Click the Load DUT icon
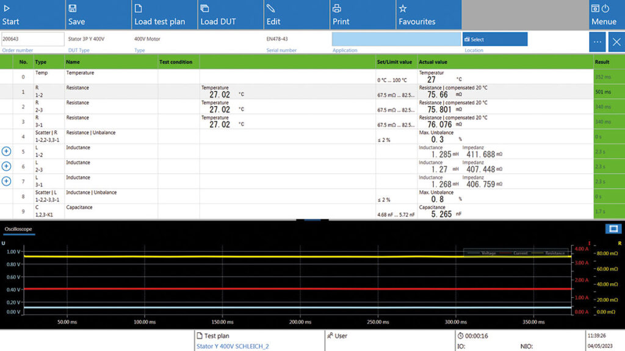Image resolution: width=625 pixels, height=351 pixels. point(204,9)
